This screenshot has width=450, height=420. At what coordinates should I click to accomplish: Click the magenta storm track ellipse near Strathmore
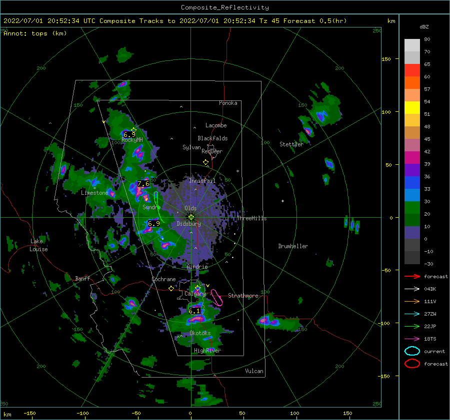216,298
